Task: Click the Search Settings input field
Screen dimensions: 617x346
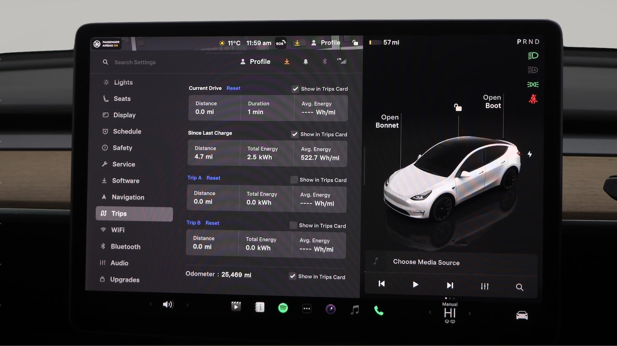Action: [x=135, y=62]
